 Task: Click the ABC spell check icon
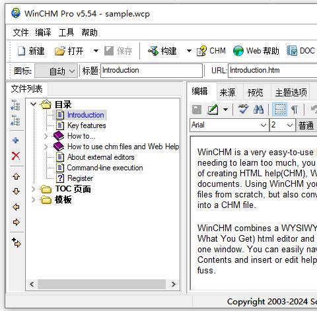click(243, 109)
